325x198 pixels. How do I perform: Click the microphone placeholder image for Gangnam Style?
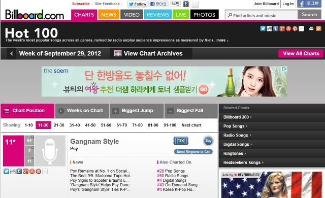[50, 151]
